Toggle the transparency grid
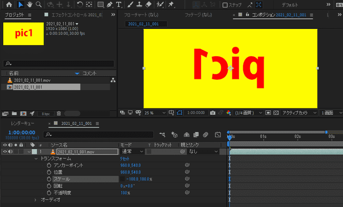Viewport: 343px width, 207px height. pyautogui.click(x=276, y=113)
